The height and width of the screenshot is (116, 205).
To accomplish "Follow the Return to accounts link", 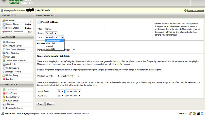I will coord(195,11).
